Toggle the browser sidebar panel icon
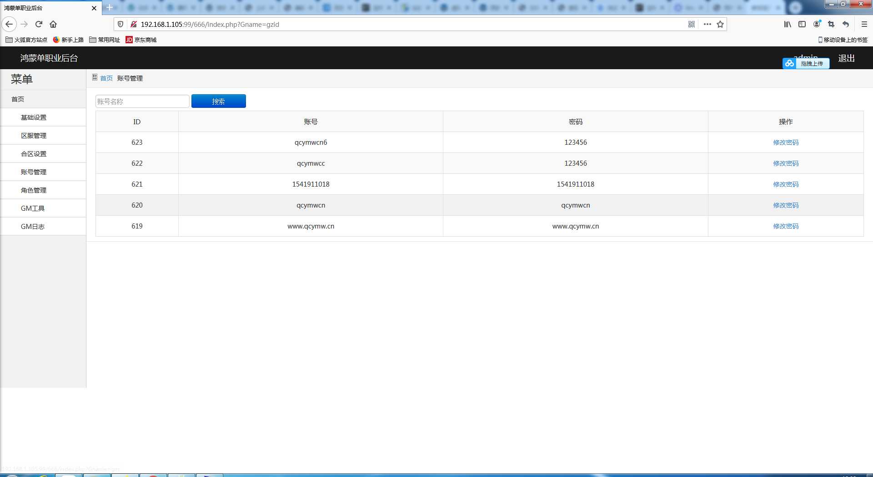This screenshot has height=477, width=873. [802, 24]
